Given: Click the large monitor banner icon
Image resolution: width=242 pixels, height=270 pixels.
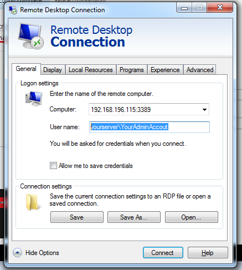Looking at the screenshot, I should tap(31, 36).
